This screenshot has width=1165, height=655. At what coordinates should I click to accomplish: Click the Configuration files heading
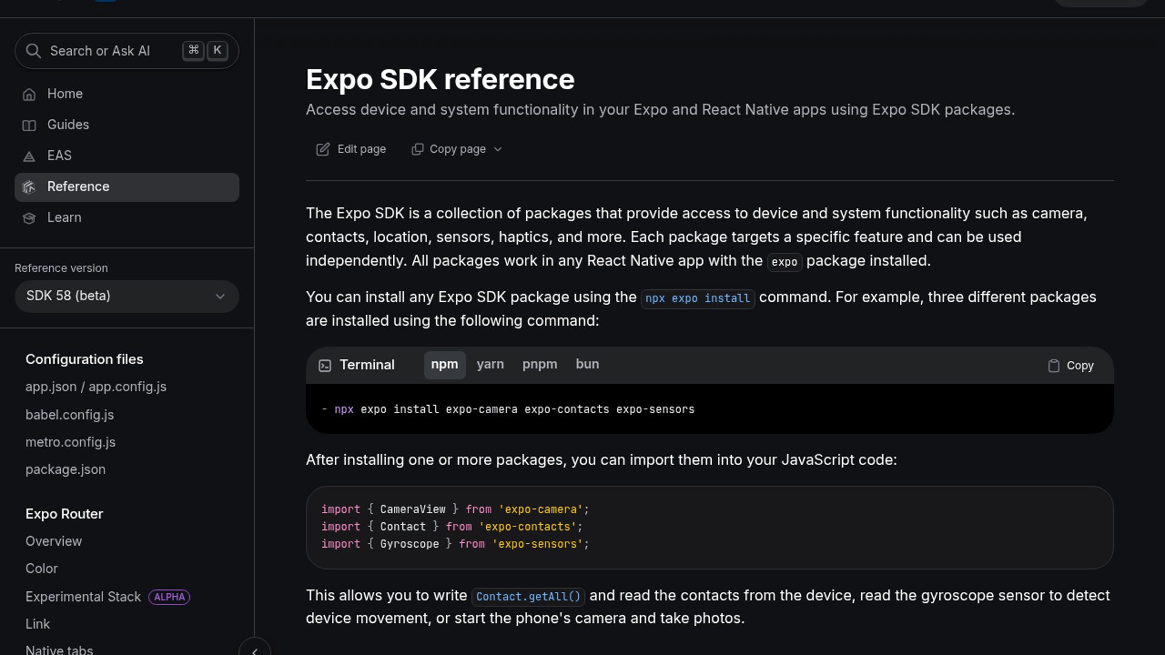tap(84, 360)
